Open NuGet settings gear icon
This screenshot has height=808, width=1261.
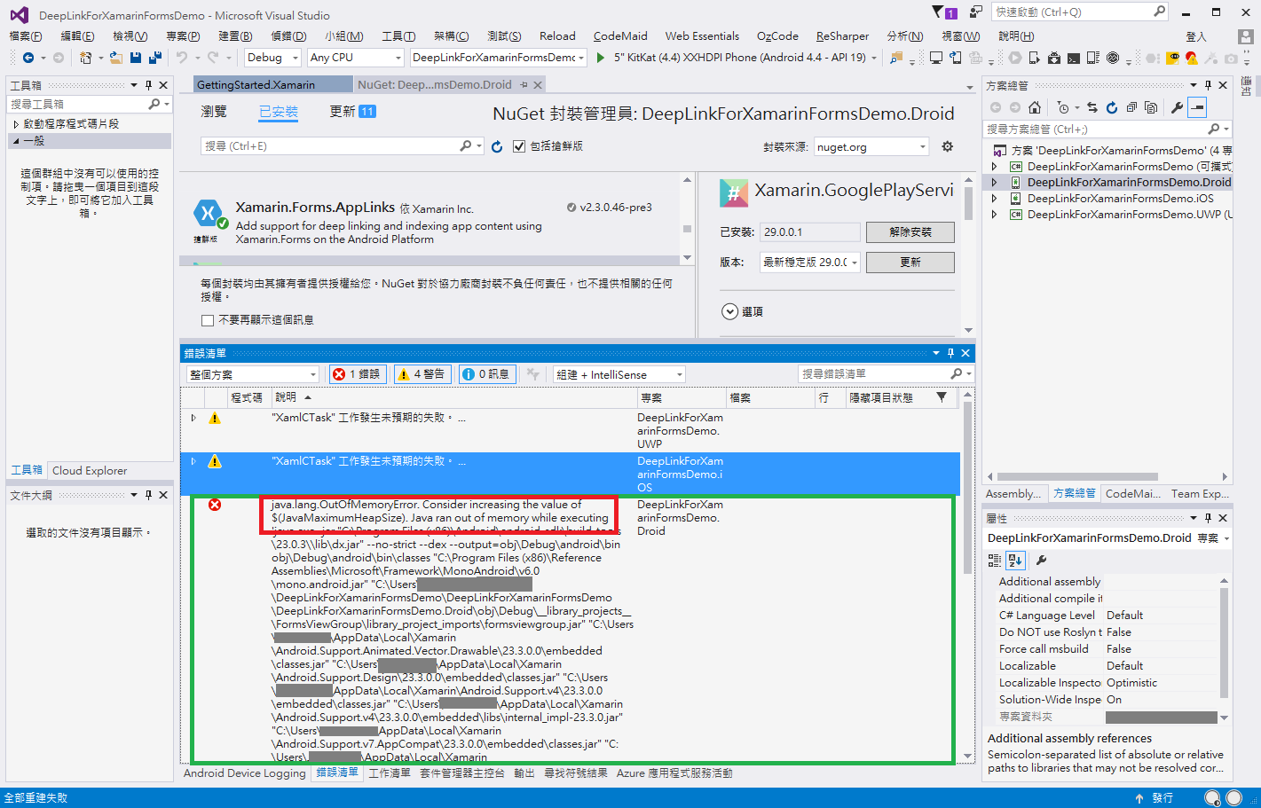947,146
